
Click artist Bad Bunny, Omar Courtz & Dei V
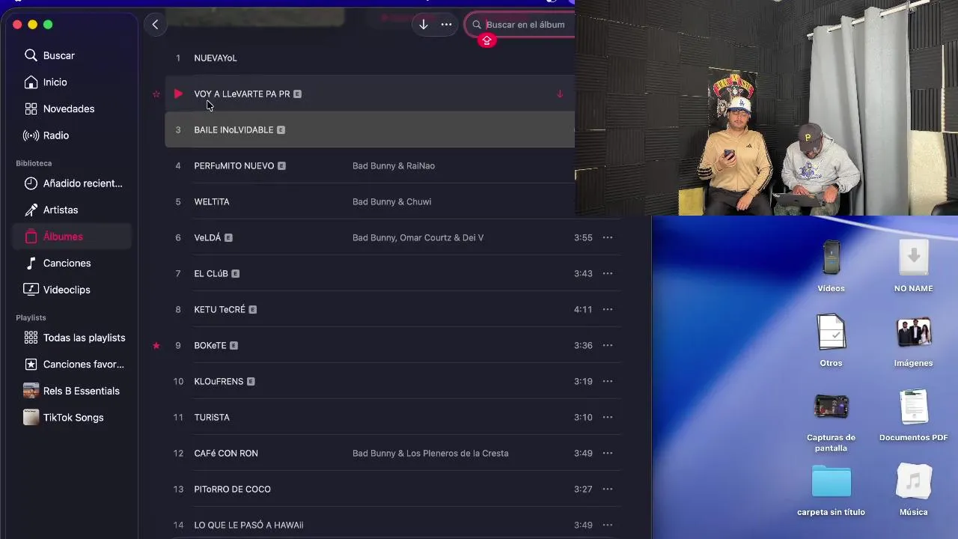click(x=418, y=237)
